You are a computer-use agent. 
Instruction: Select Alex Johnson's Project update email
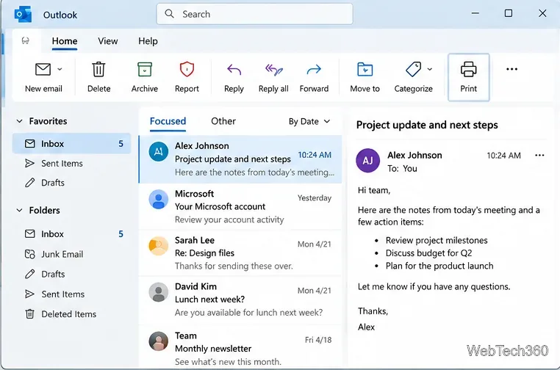click(x=240, y=159)
